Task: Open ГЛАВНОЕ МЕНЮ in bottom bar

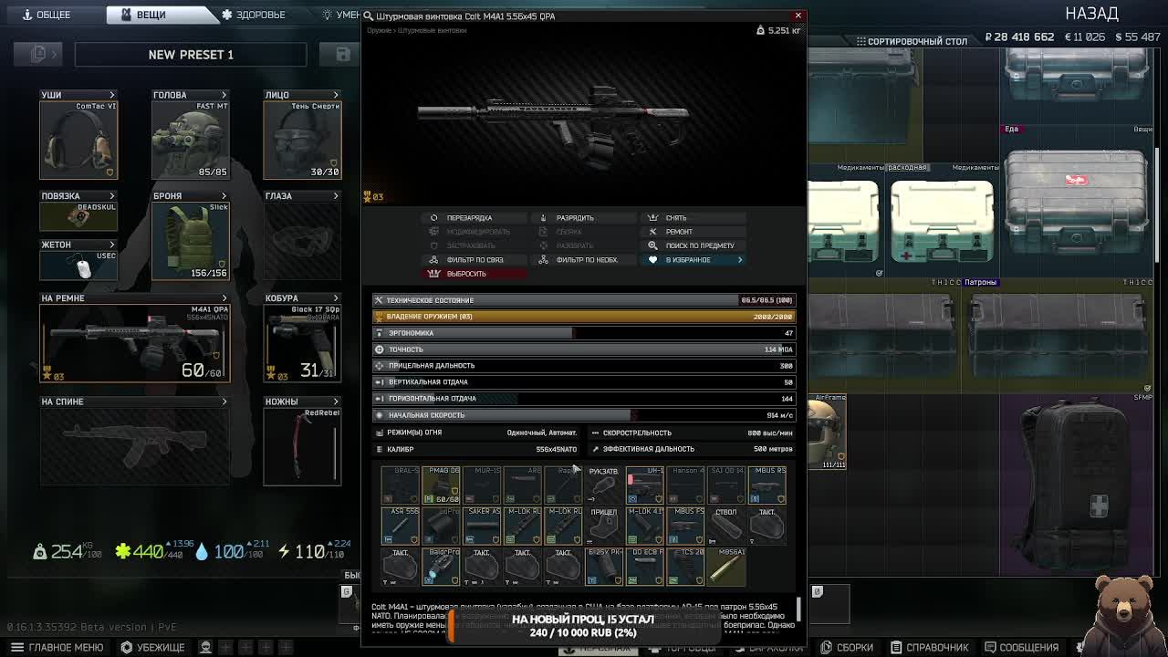Action: 57,647
